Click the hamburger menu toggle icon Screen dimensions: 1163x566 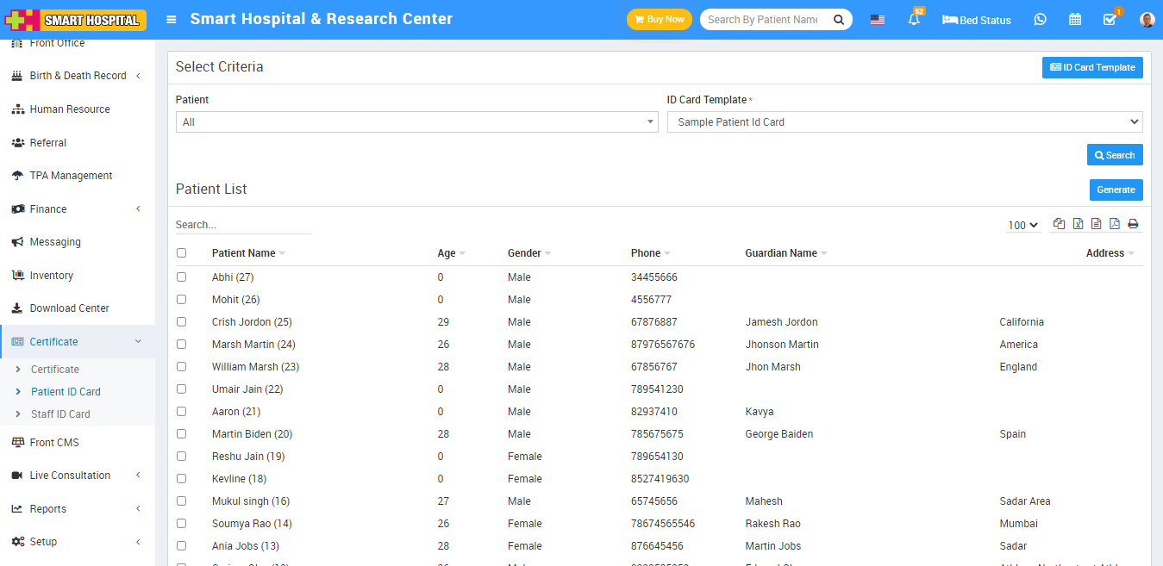click(172, 19)
